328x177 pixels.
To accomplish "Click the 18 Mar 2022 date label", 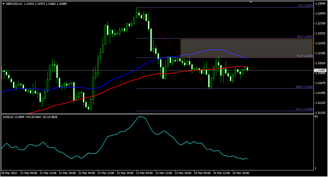I will 9,173.
